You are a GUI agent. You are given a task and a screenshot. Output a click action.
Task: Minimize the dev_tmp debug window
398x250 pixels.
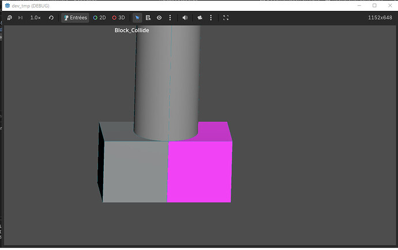pyautogui.click(x=359, y=6)
